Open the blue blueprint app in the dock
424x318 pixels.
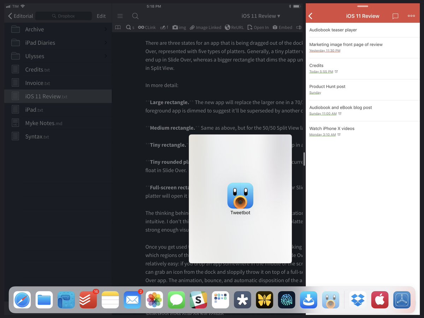(x=66, y=300)
